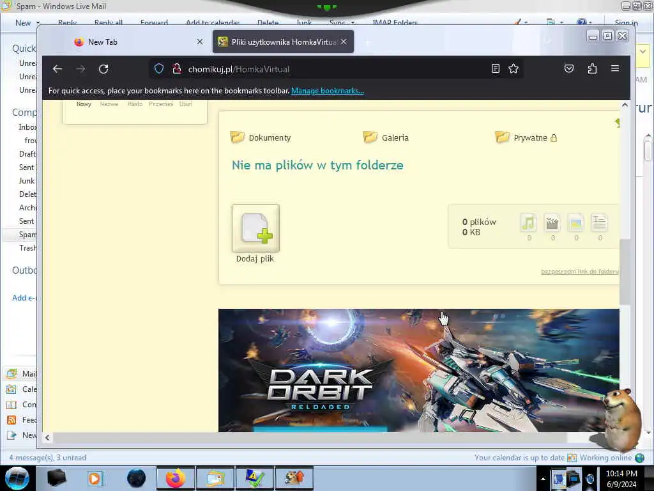Click Nowy folder action
The image size is (654, 491).
point(84,104)
